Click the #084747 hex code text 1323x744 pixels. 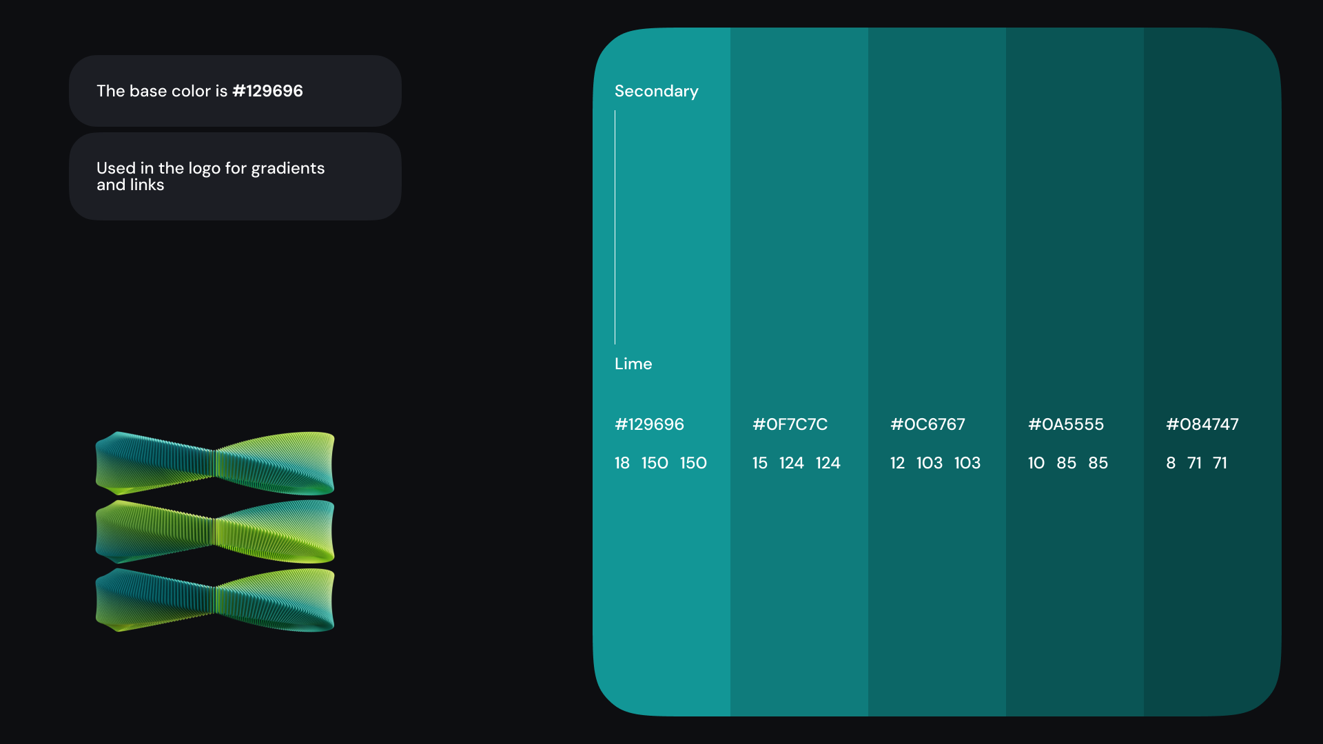tap(1202, 424)
